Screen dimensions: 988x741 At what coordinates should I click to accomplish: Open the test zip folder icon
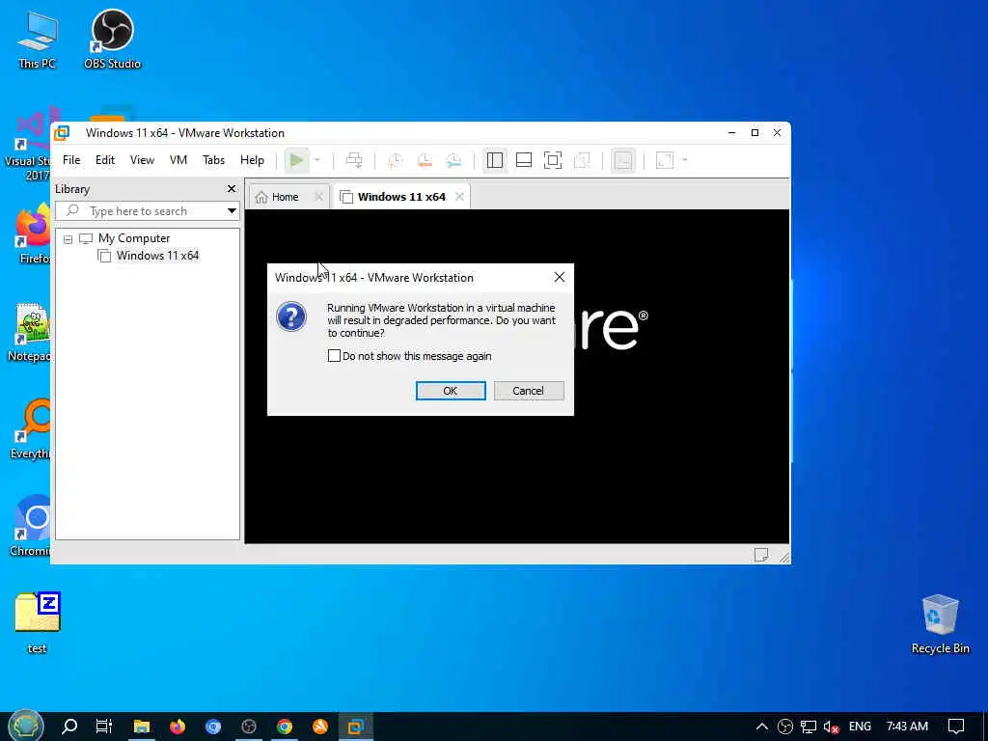coord(38,622)
